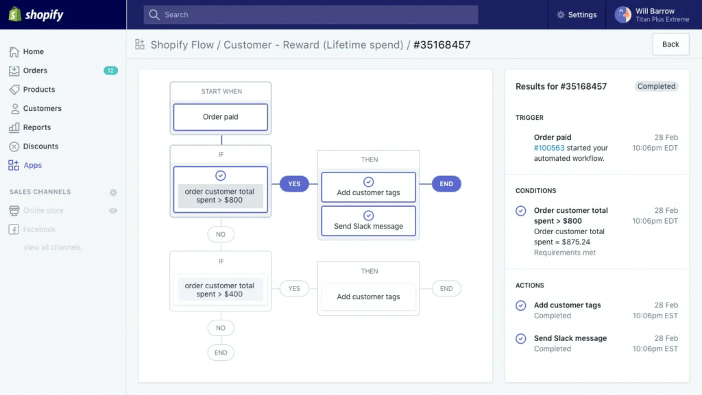The width and height of the screenshot is (702, 395).
Task: Open Sales Channels settings gear
Action: [x=113, y=192]
